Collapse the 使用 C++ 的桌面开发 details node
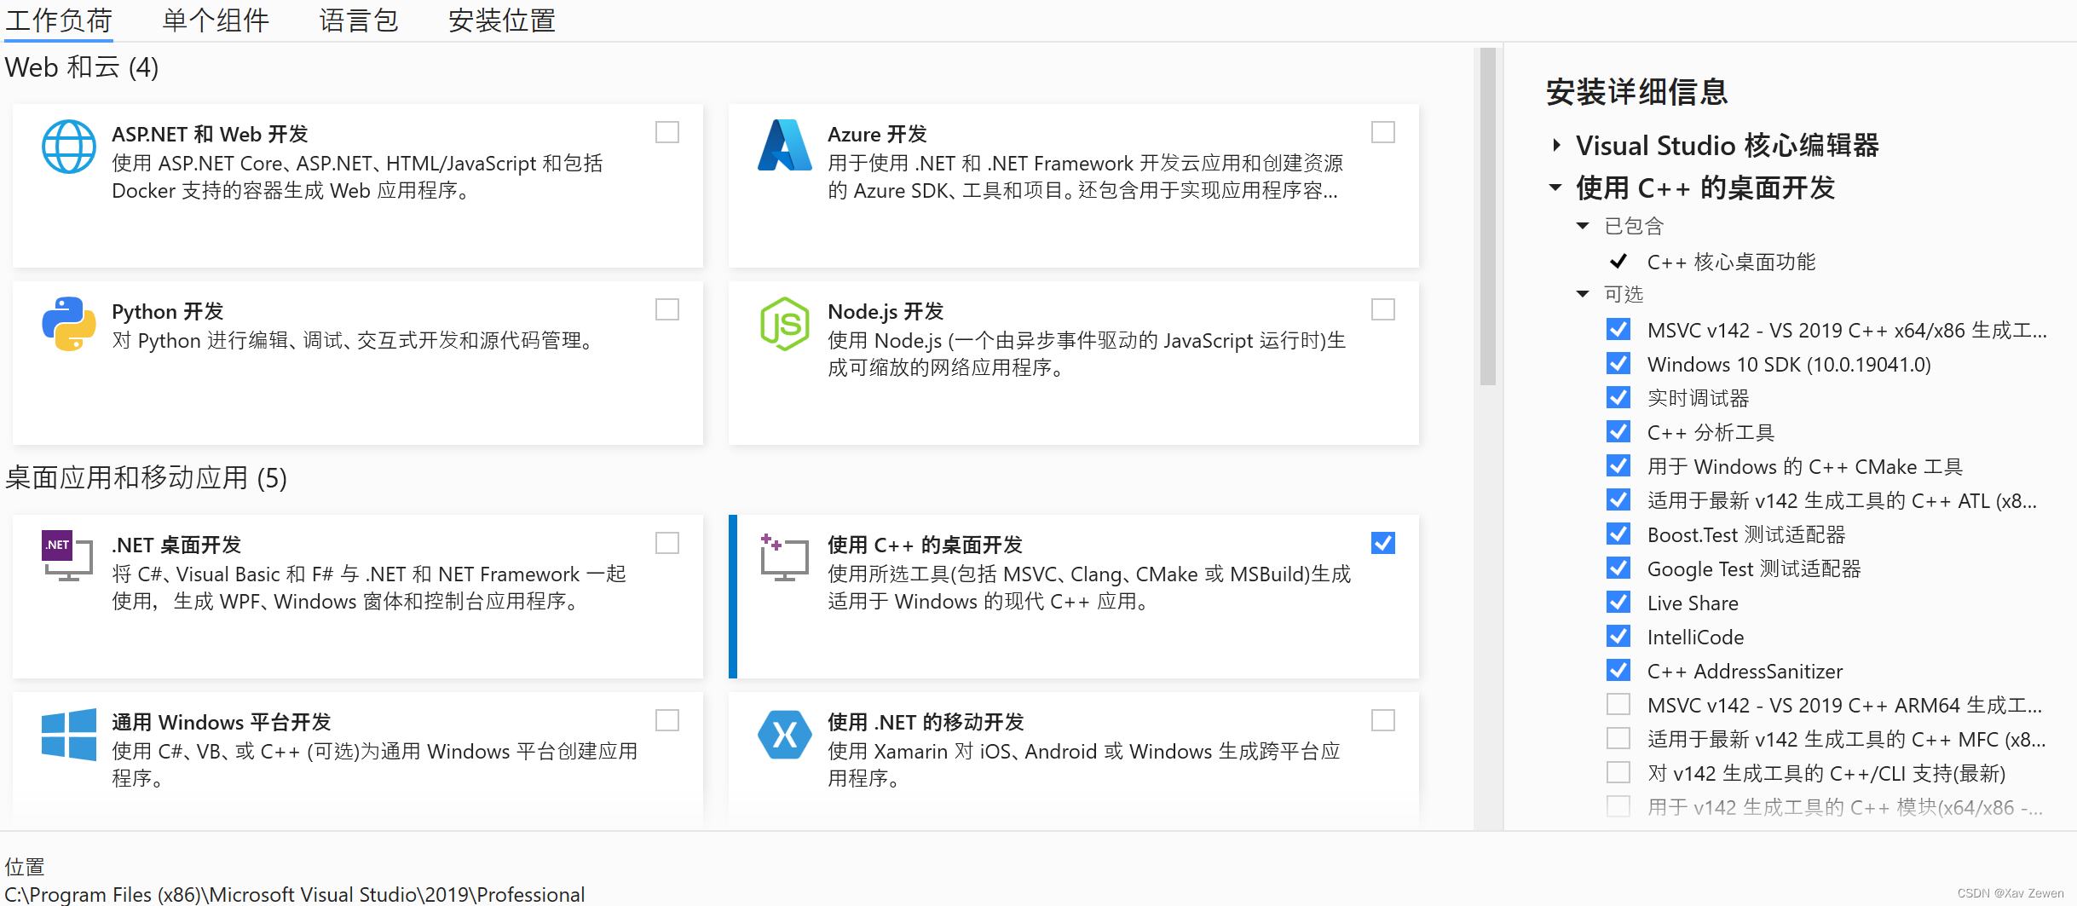This screenshot has height=906, width=2077. click(1556, 188)
